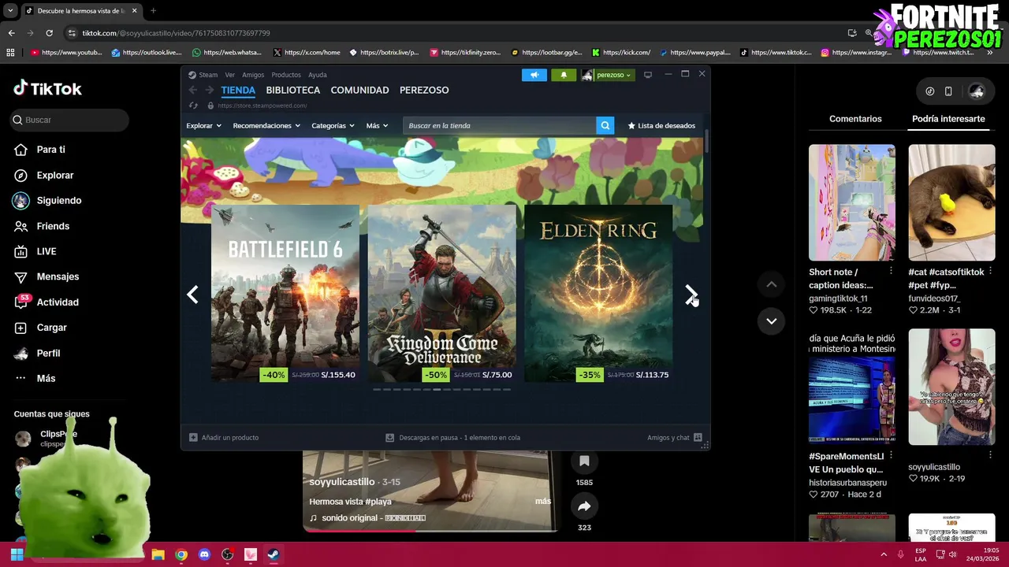Expand the Explorar store menu
The width and height of the screenshot is (1009, 567).
pos(203,125)
